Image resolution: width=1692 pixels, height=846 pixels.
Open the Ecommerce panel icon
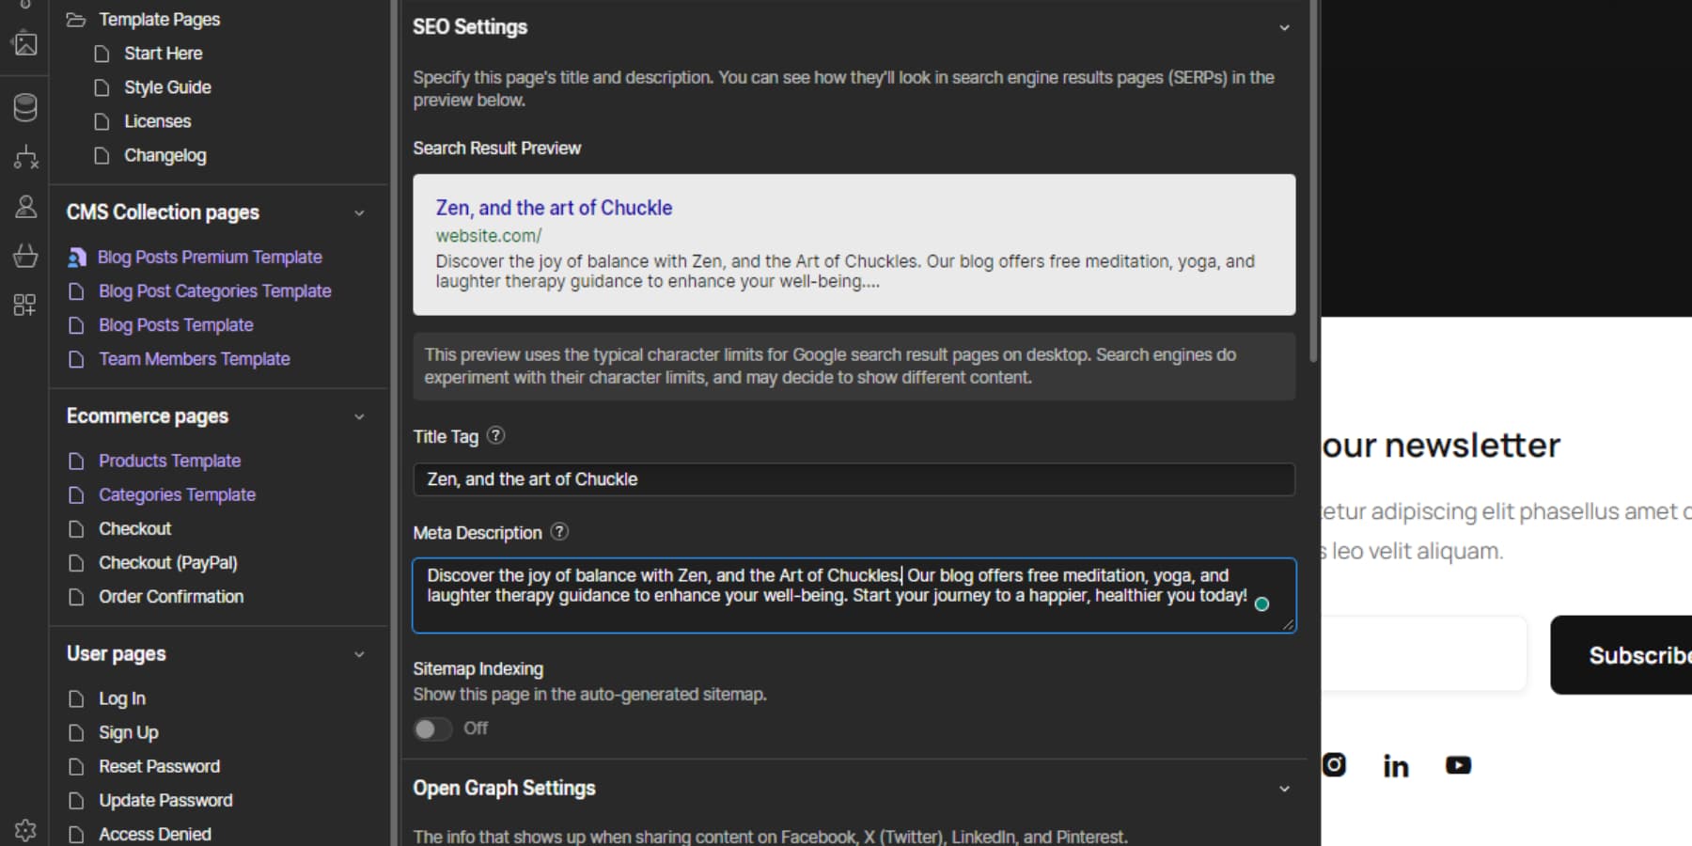pyautogui.click(x=24, y=256)
